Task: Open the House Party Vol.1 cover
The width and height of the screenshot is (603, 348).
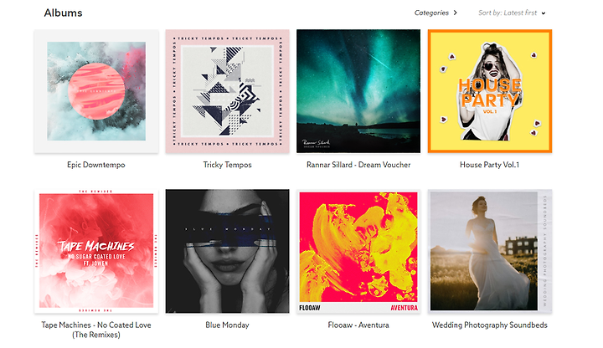Action: pyautogui.click(x=490, y=91)
